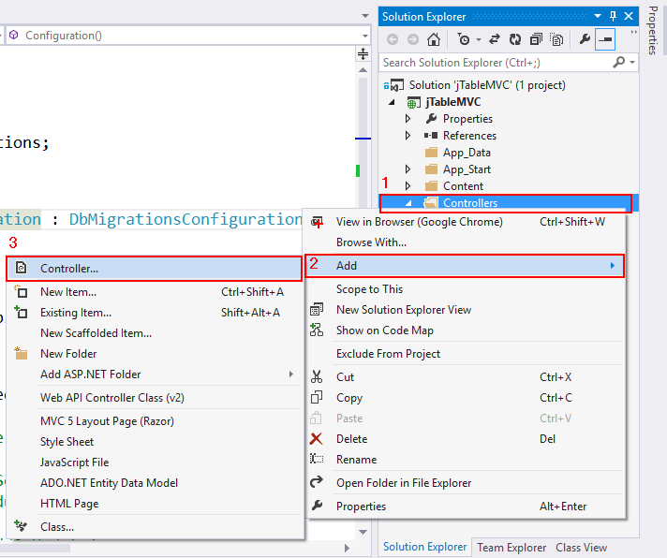Click the Back navigation arrow in Solution Explorer
Screen dimensions: 667x558
(x=393, y=39)
